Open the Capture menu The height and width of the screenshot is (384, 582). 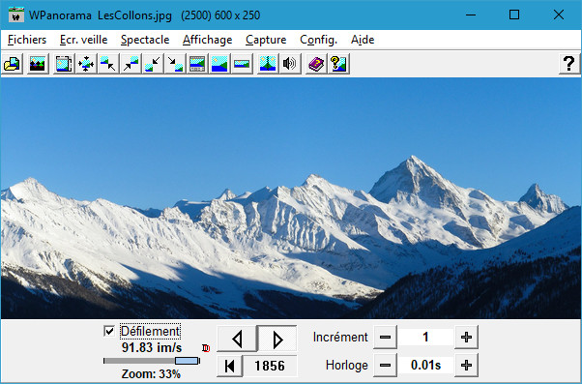(x=266, y=40)
